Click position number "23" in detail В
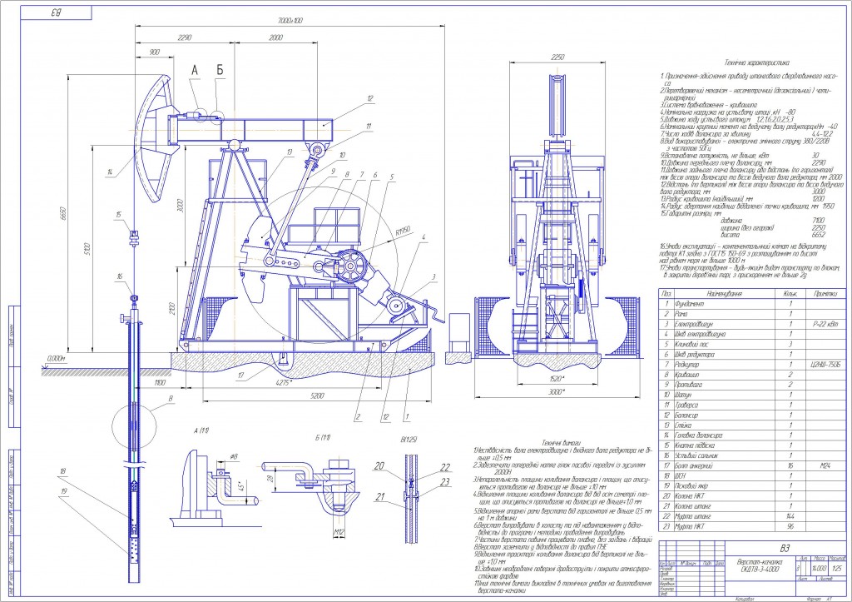 point(445,481)
